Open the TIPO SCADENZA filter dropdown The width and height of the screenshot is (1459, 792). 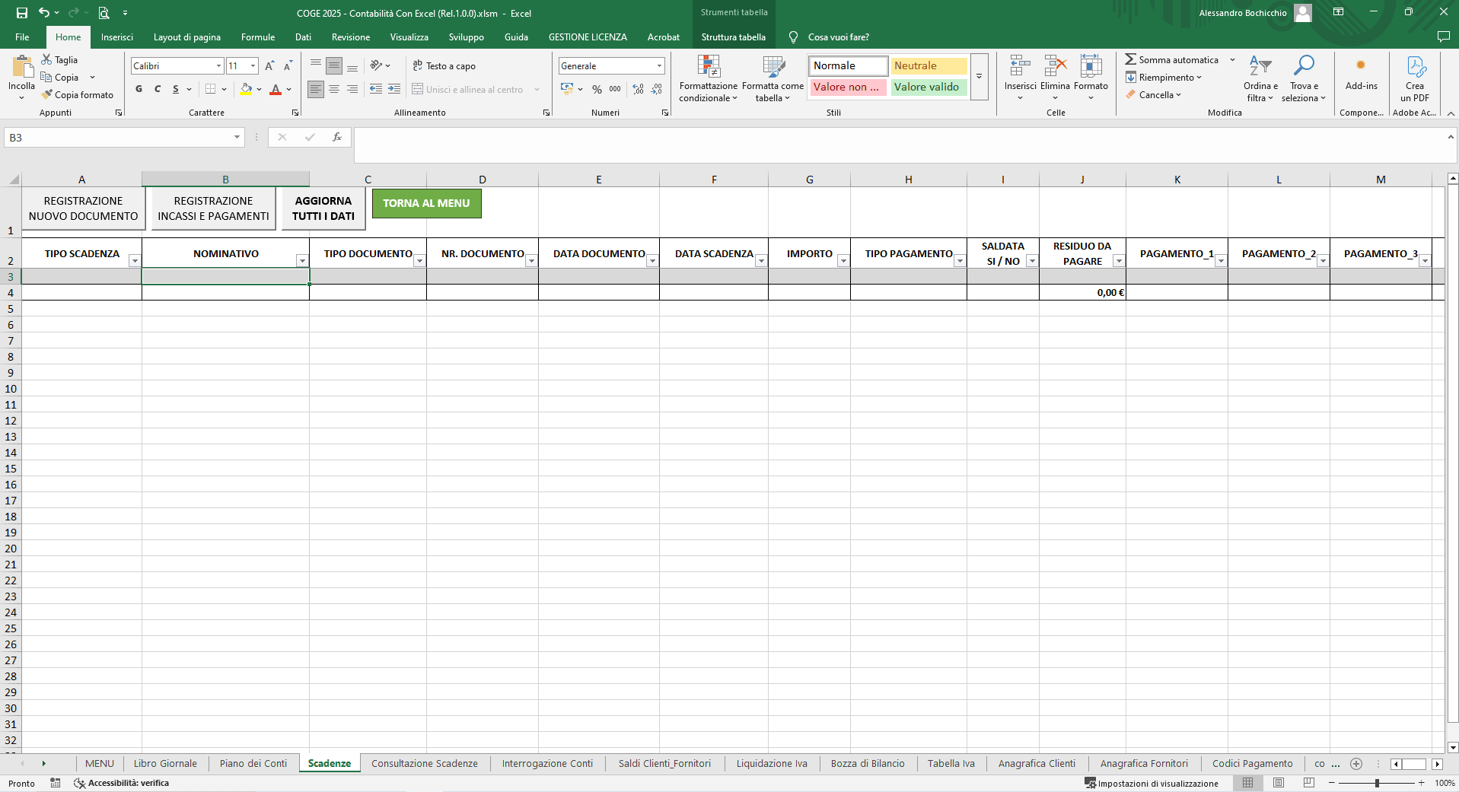coord(135,261)
